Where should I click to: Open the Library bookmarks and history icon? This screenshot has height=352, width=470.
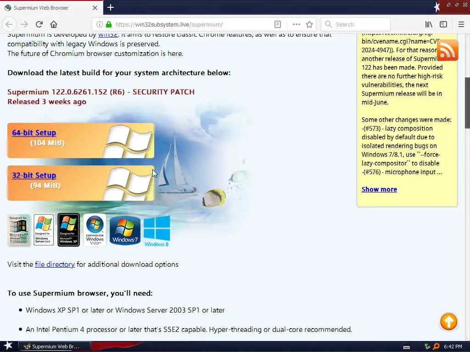[429, 24]
